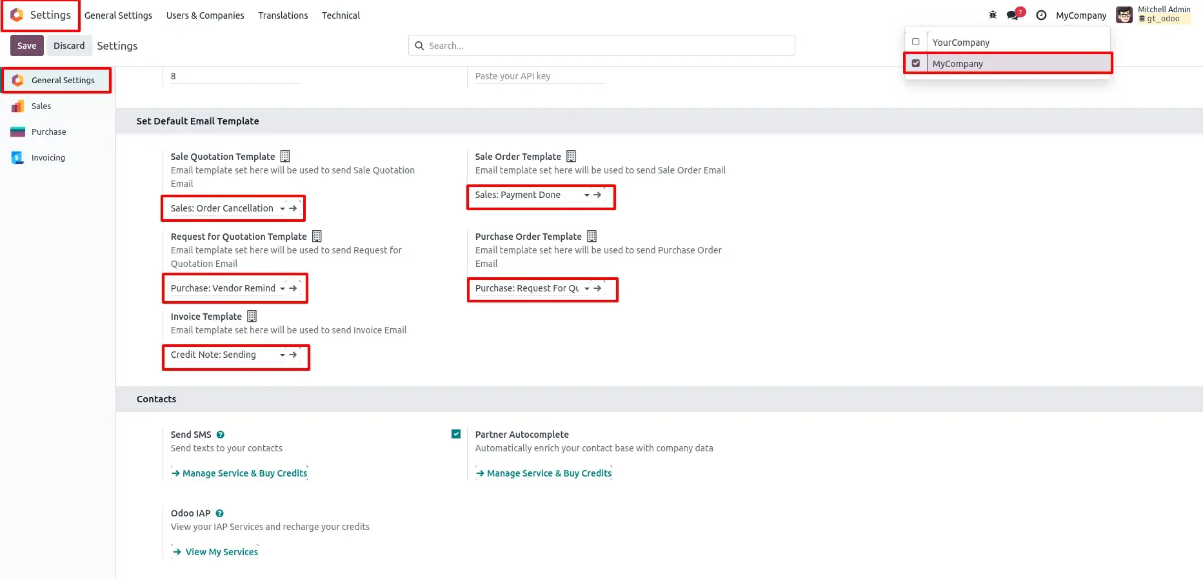The image size is (1203, 579).
Task: Click the Set Default Email Template heading
Action: (x=197, y=121)
